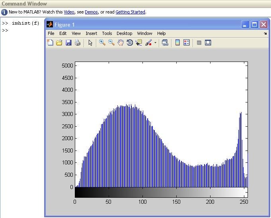Open the Edit menu in Figure 1
Viewport: 271px width, 218px height.
pos(63,33)
